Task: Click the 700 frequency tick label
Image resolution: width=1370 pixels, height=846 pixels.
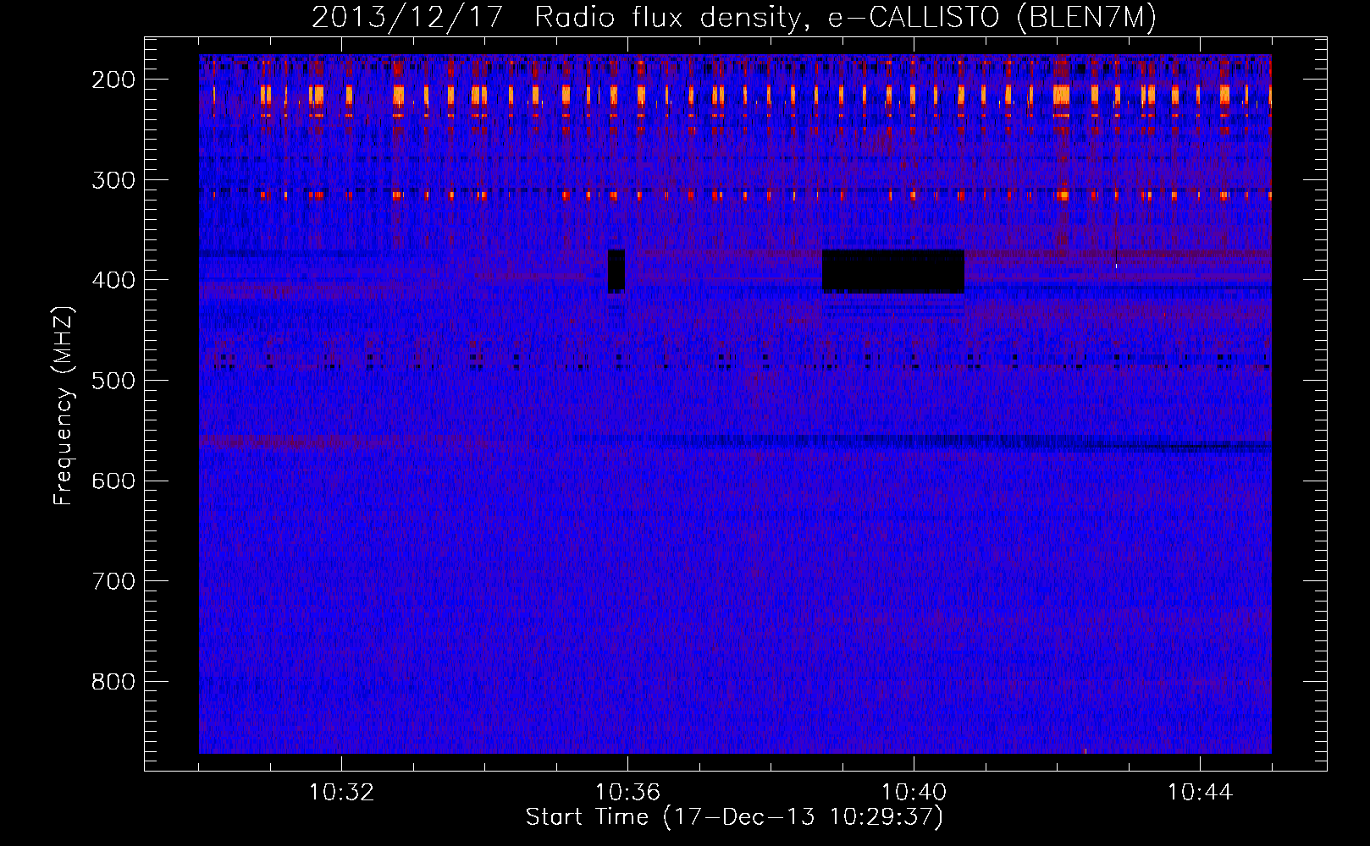Action: coord(113,581)
